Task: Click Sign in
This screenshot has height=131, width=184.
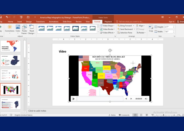Action: point(171,22)
